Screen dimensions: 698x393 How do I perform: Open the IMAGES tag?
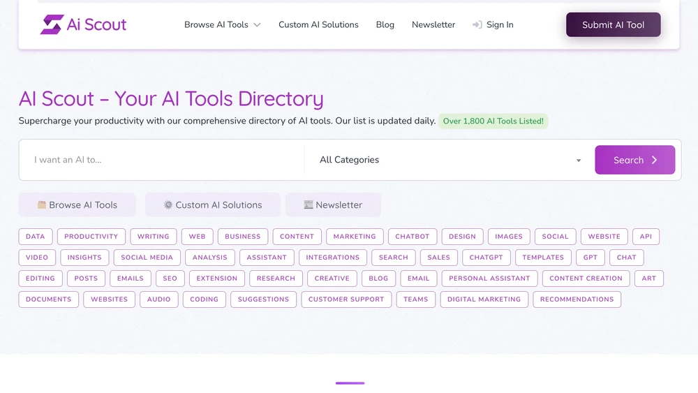(509, 237)
